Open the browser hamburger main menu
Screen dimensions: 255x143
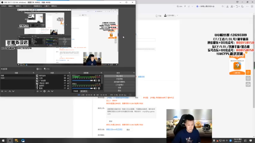point(252,6)
